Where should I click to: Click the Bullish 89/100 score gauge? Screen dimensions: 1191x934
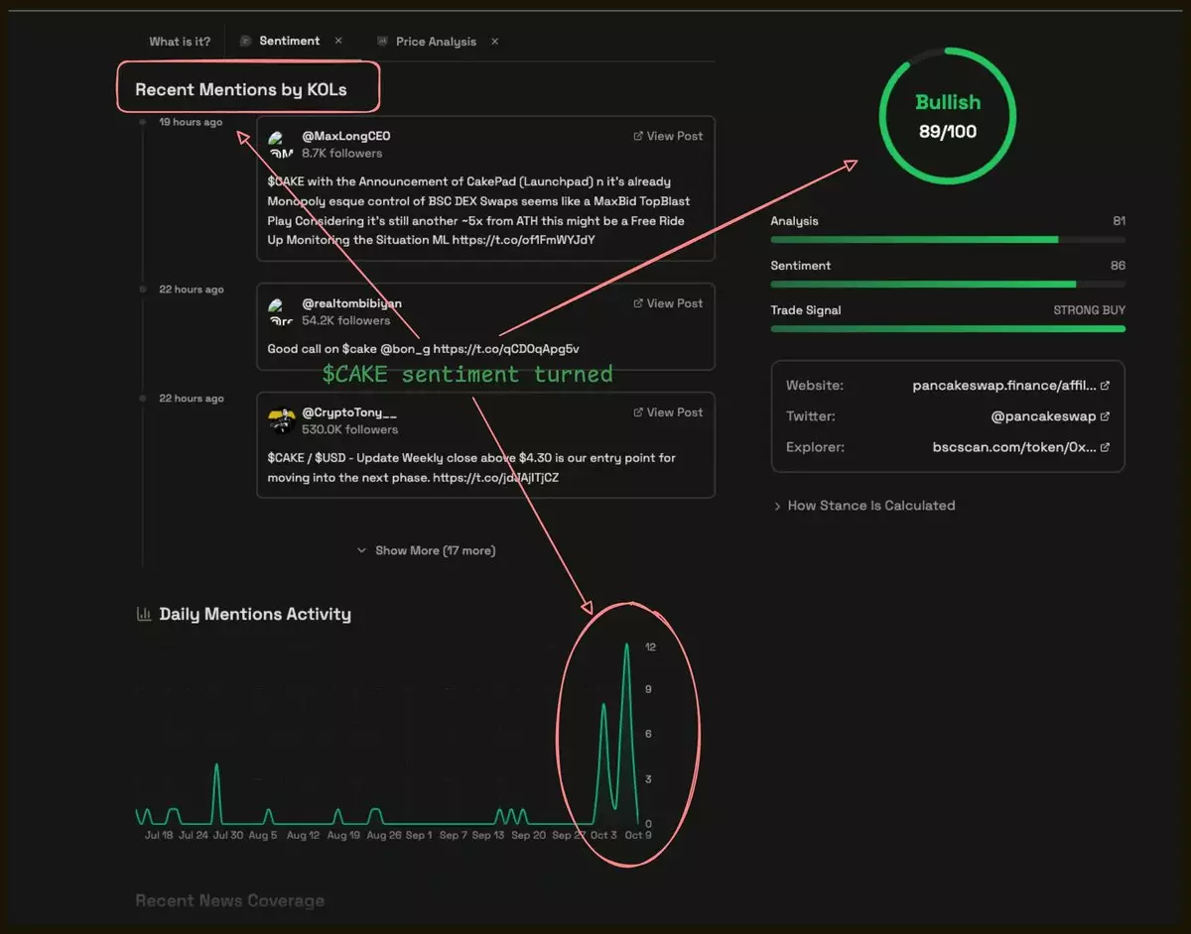click(947, 117)
